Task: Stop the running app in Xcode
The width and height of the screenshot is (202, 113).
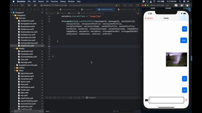Action: (35, 5)
